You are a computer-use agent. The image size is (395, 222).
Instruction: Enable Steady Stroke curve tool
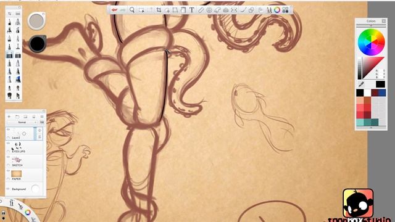click(243, 10)
